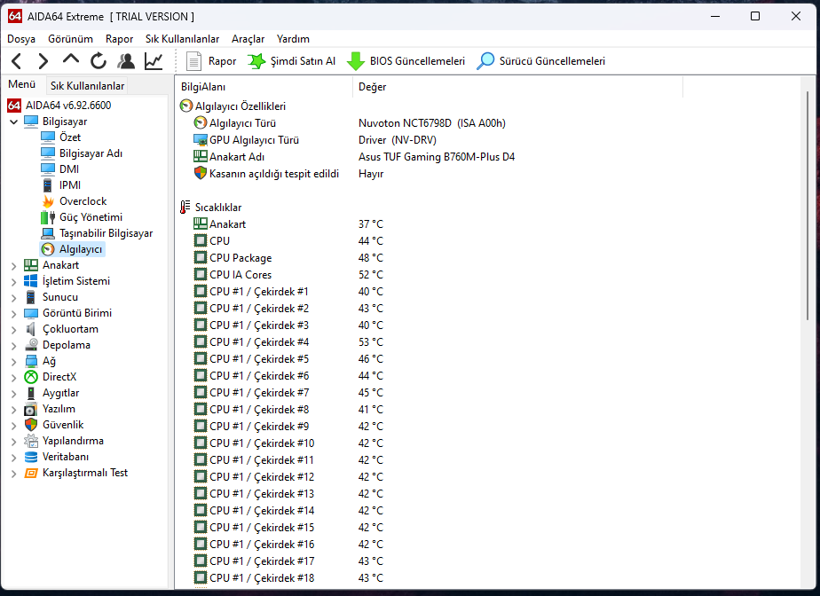820x596 pixels.
Task: Click Asus TUF Gaming B760M-Plus D4 value
Action: [437, 157]
